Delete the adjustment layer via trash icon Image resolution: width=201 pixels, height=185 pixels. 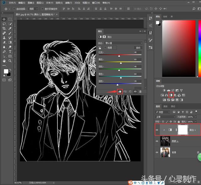tap(140, 92)
